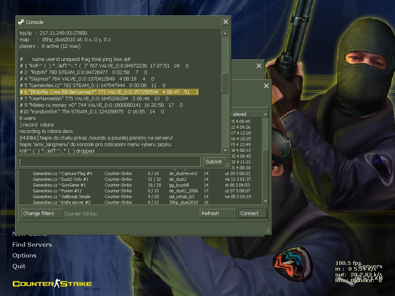Screen dimensions: 395x296
Task: Click the "31 / 32" player count cell
Action: pyautogui.click(x=154, y=179)
